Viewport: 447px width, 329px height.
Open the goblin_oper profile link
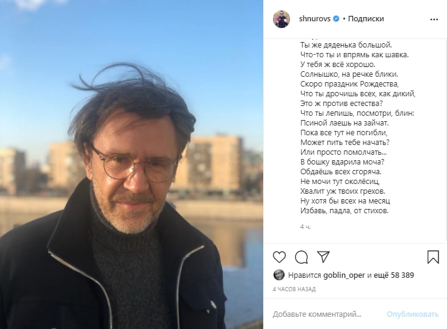coord(344,275)
